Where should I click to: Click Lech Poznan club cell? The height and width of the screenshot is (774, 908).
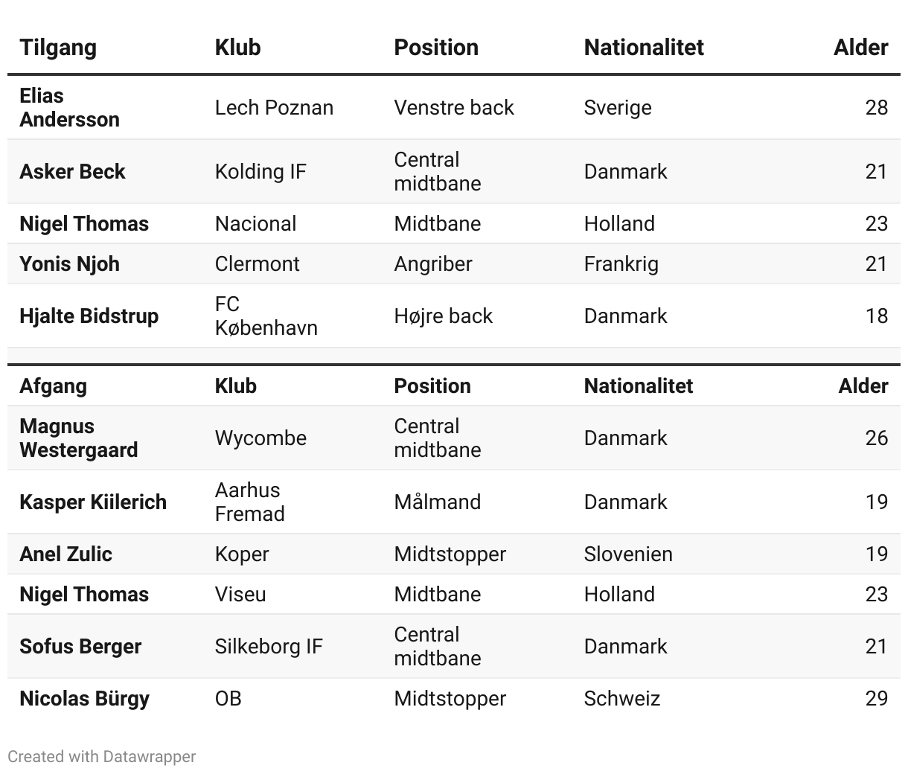click(x=274, y=107)
